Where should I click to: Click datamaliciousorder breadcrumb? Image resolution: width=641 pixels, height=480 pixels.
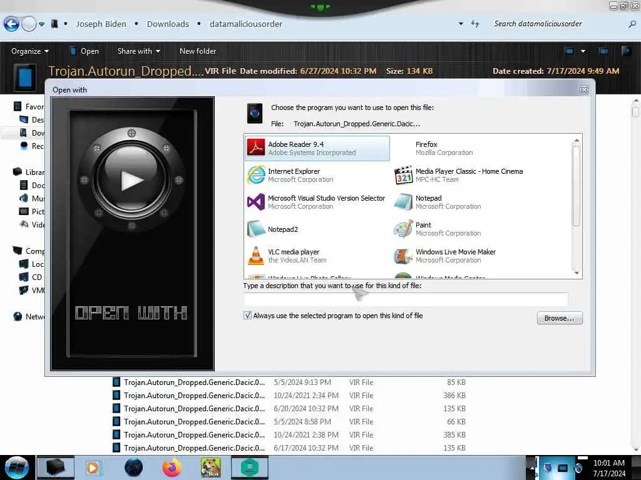245,24
